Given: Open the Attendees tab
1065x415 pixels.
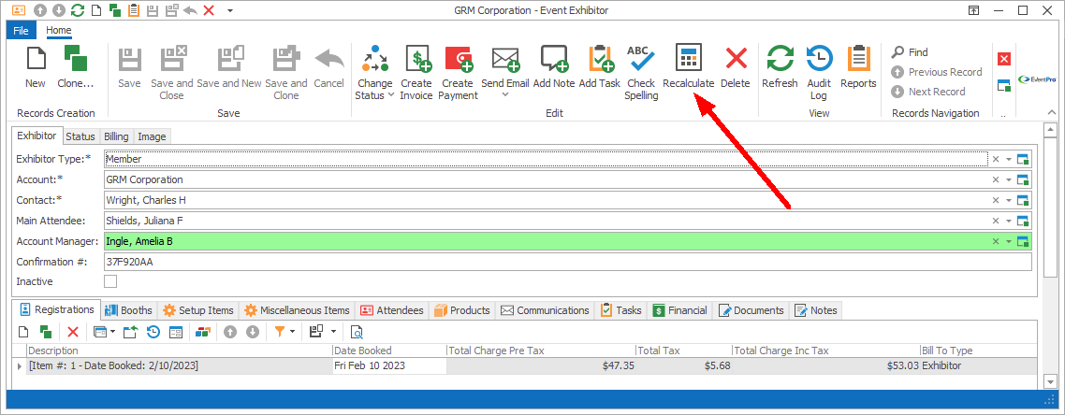Looking at the screenshot, I should [x=392, y=310].
